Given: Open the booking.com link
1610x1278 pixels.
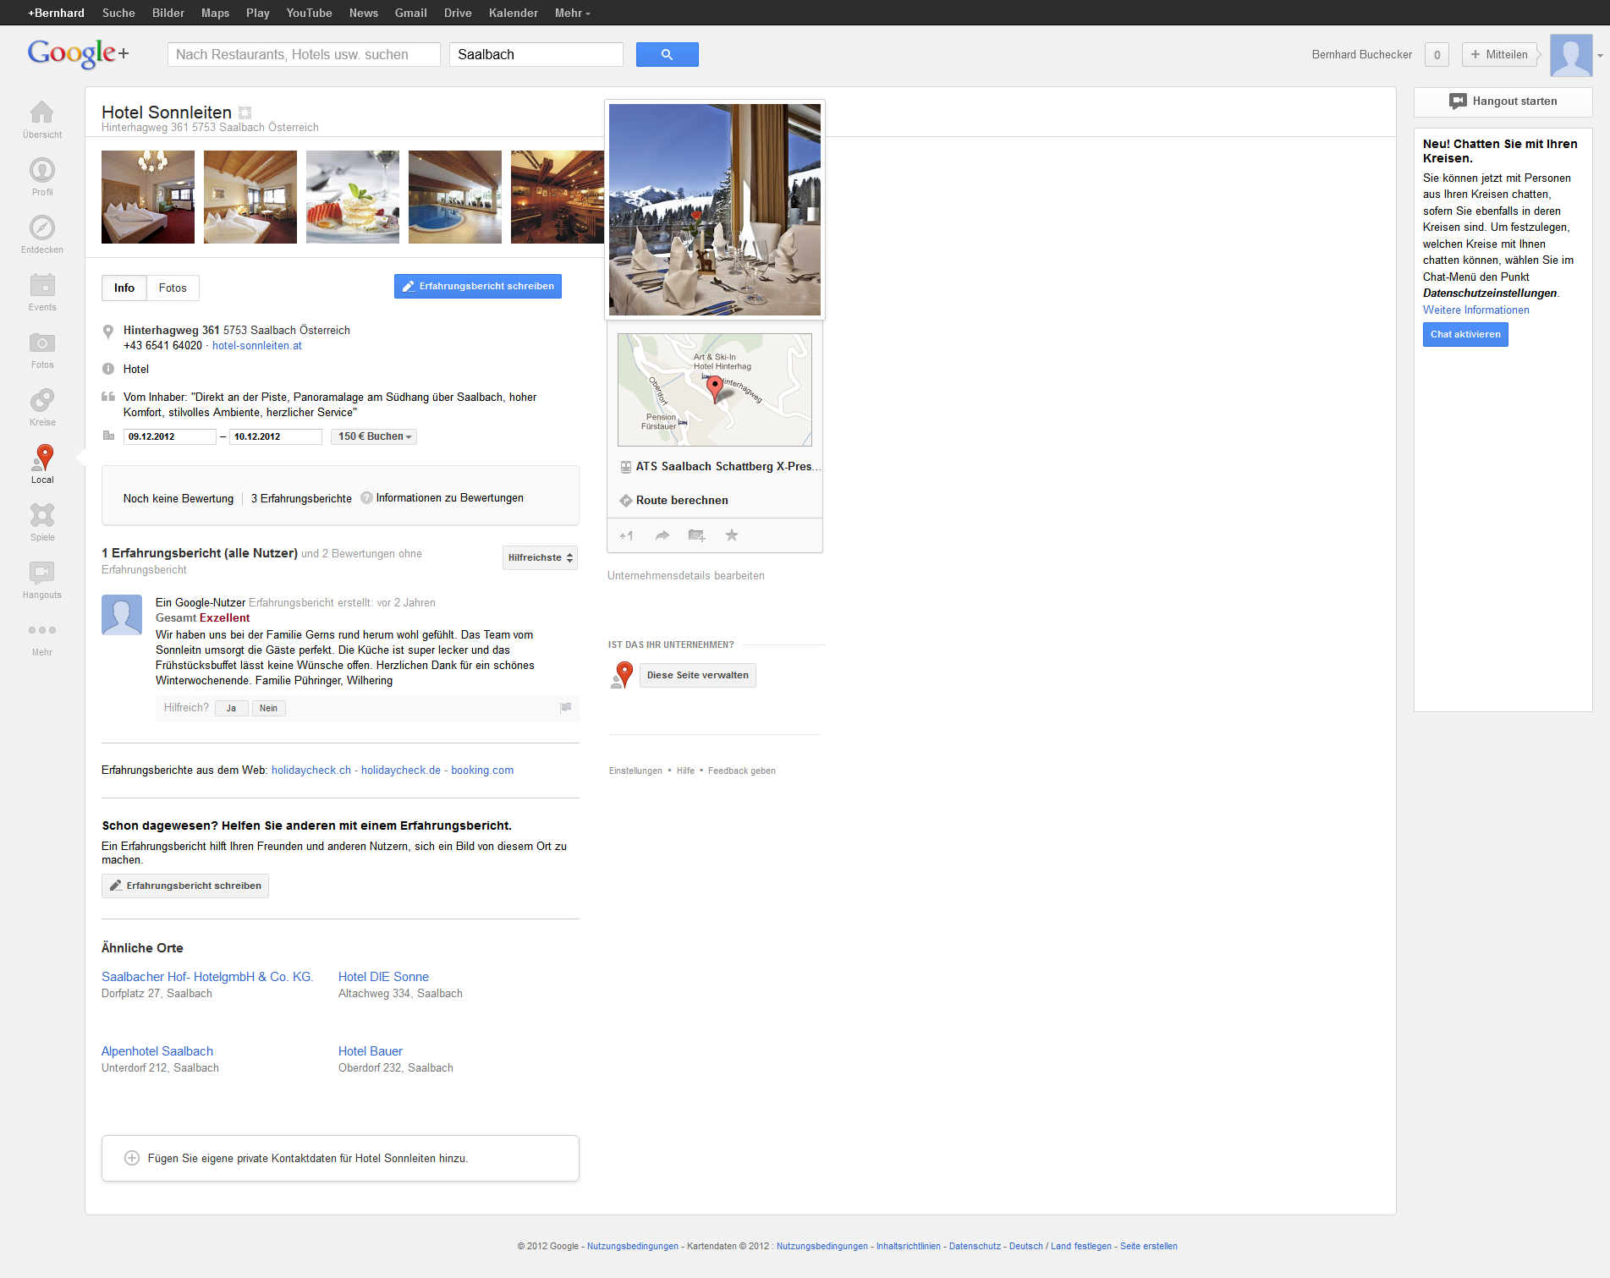Looking at the screenshot, I should point(482,770).
